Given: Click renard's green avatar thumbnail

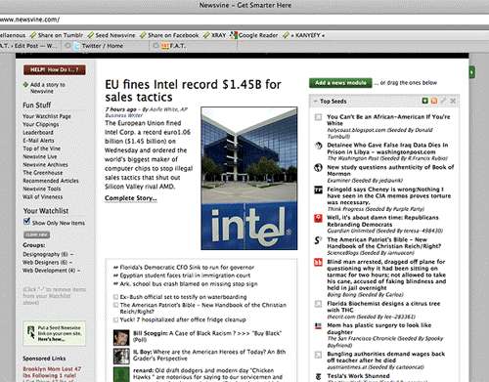Looking at the screenshot, I should (x=121, y=374).
